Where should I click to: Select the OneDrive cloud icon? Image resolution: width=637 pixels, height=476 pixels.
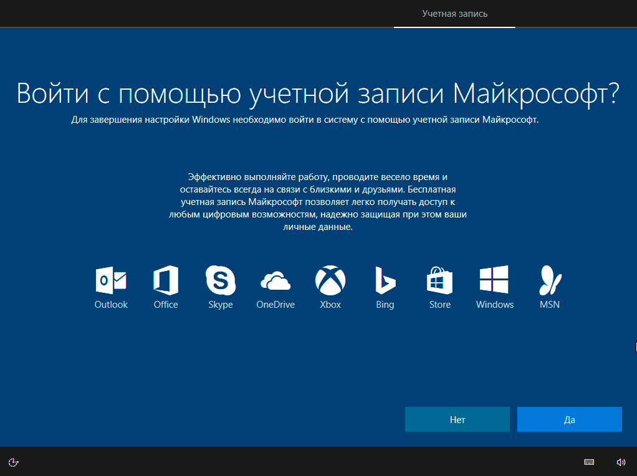(x=275, y=282)
